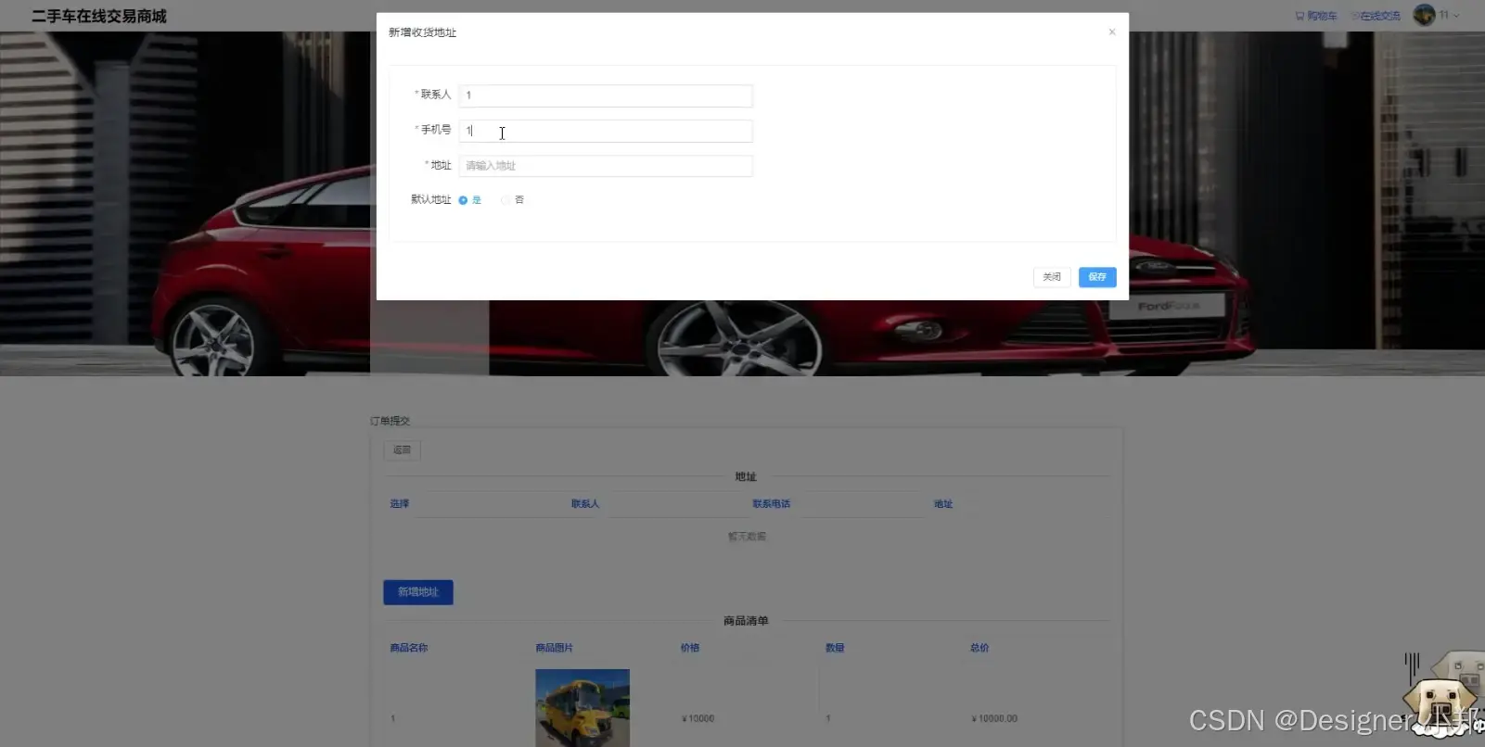Click the ¥10000.00 total price cell
This screenshot has height=747, width=1485.
(994, 718)
